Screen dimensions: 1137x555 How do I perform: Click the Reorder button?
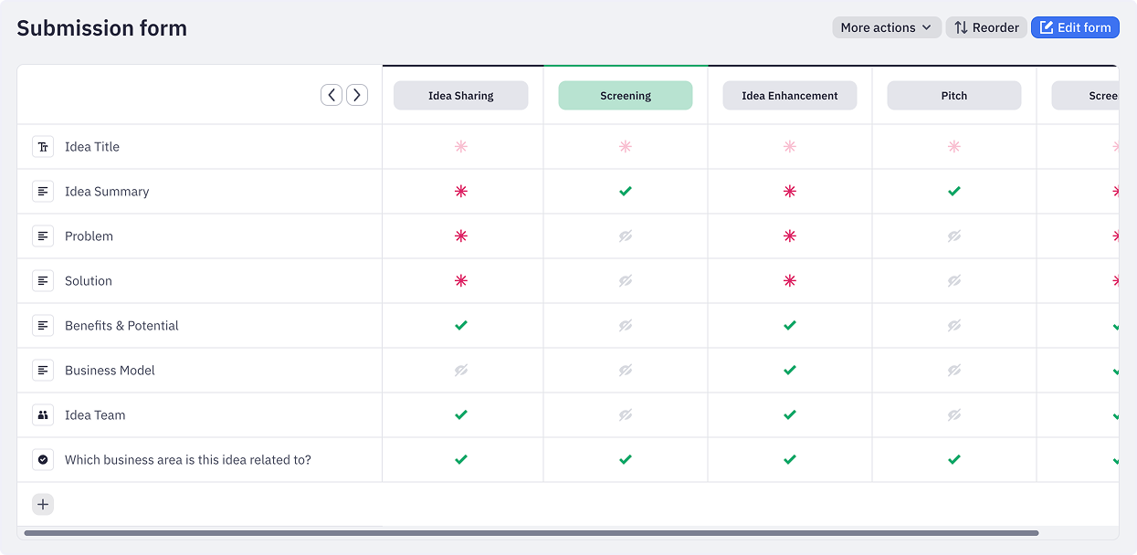pos(986,27)
